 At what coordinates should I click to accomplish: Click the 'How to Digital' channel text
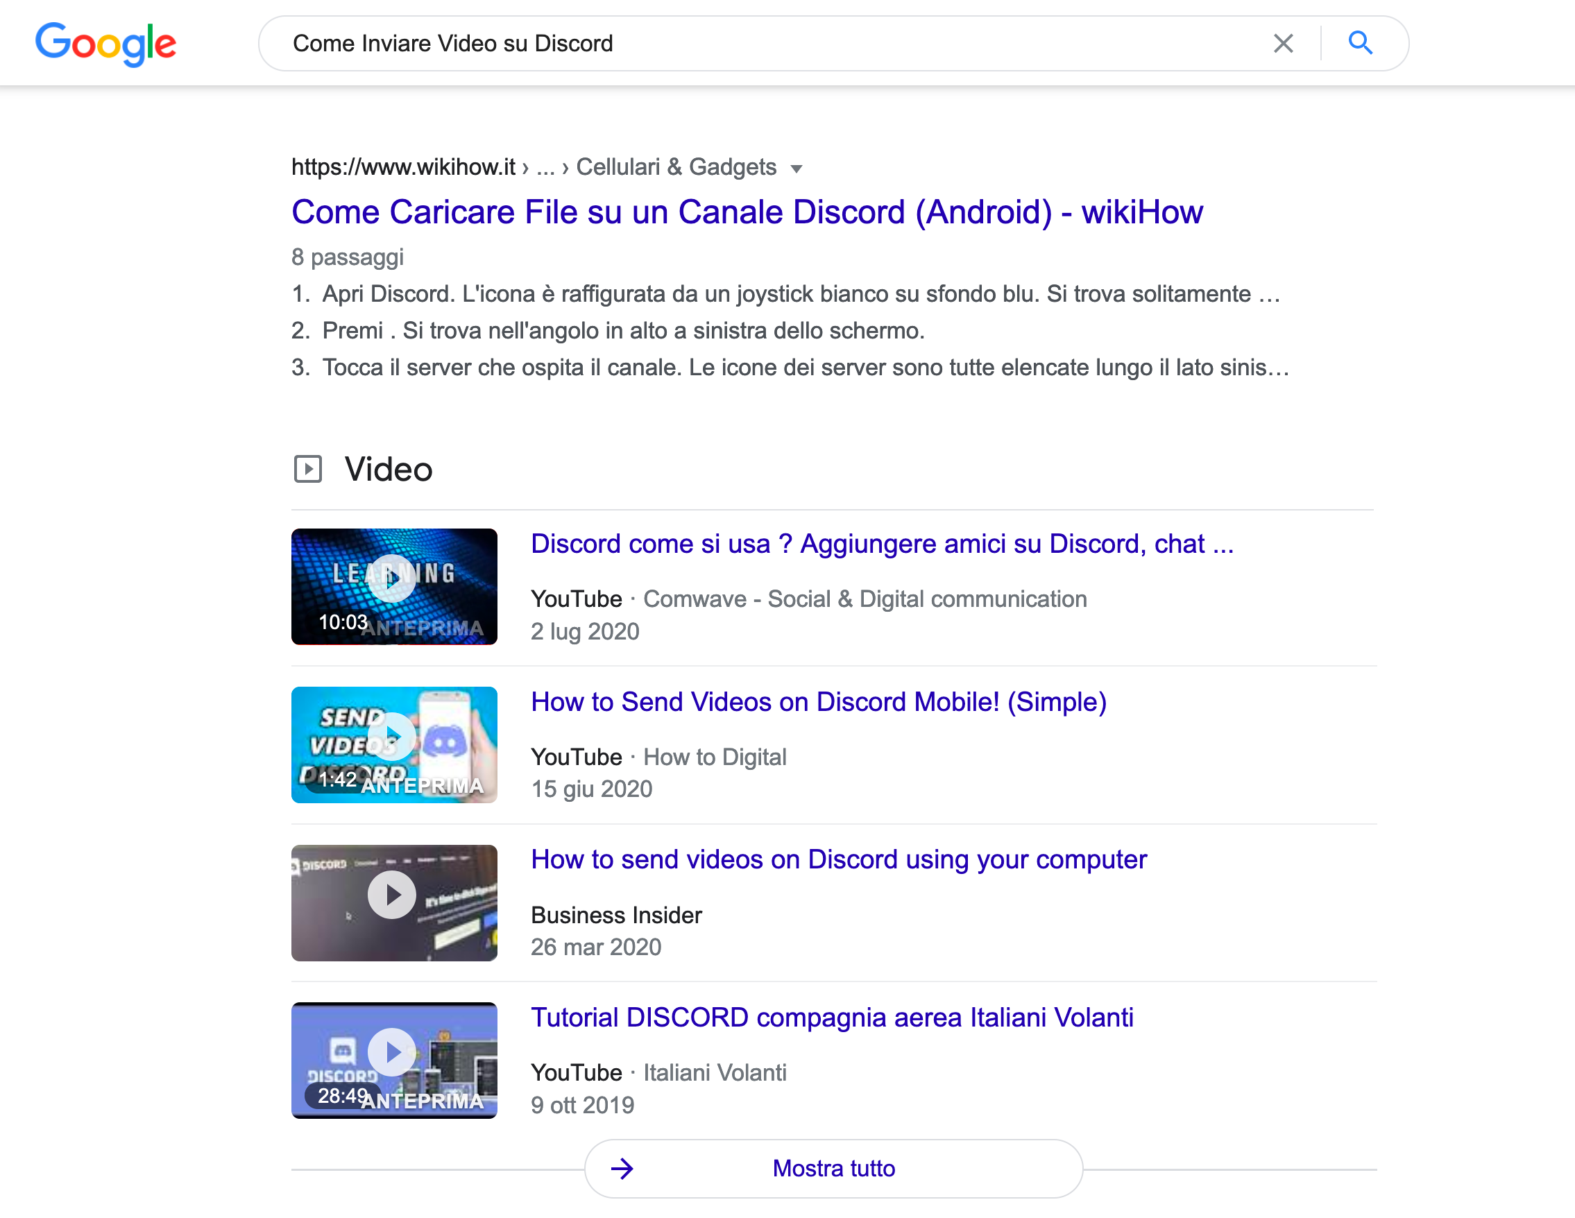coord(715,757)
